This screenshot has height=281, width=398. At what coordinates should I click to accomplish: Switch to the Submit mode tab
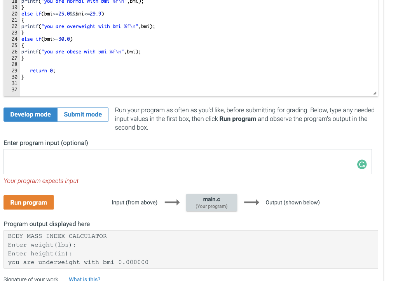click(82, 114)
